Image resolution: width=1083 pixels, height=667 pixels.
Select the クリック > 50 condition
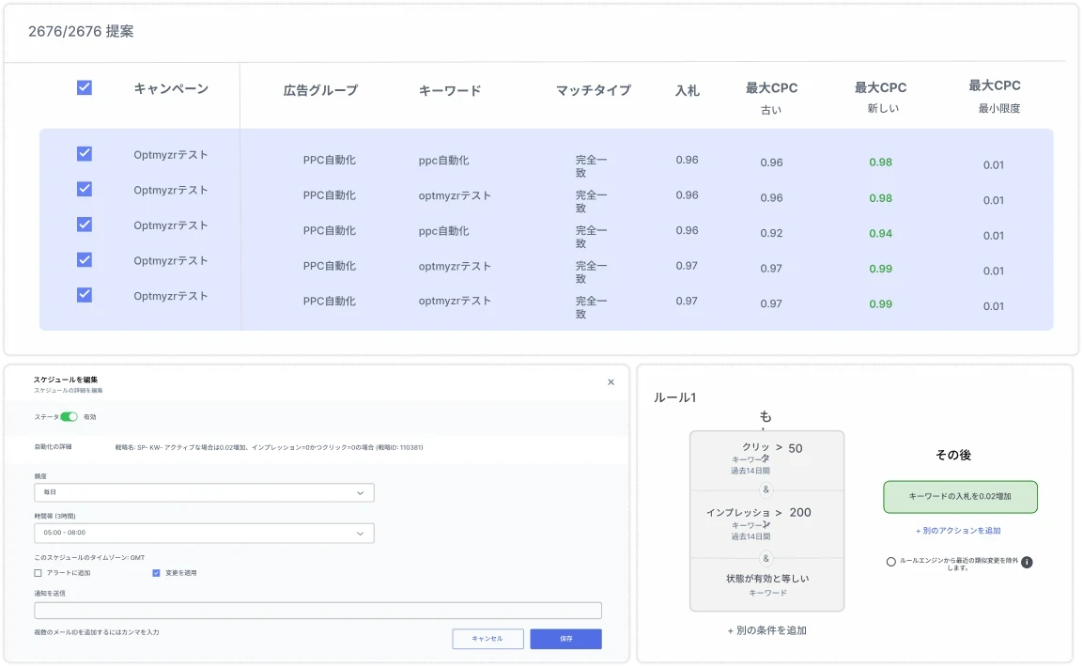(x=766, y=458)
